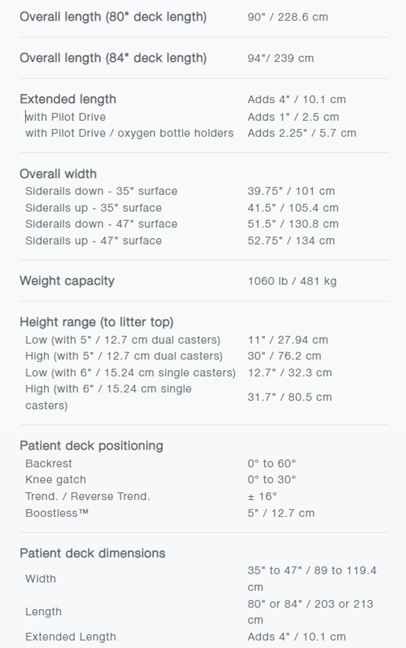Click the "Weight capacity" heading
406x648 pixels.
point(67,281)
